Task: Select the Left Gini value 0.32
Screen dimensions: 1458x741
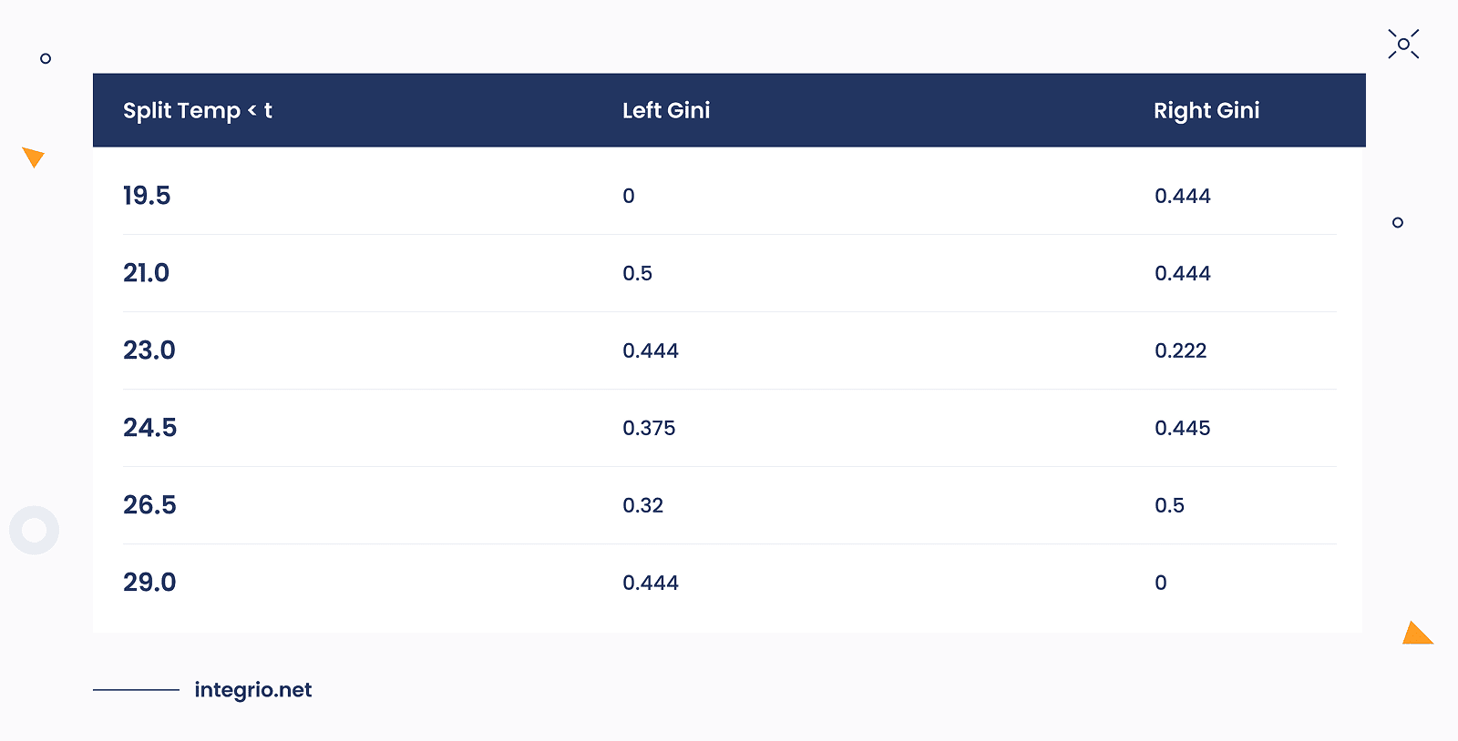Action: point(642,505)
